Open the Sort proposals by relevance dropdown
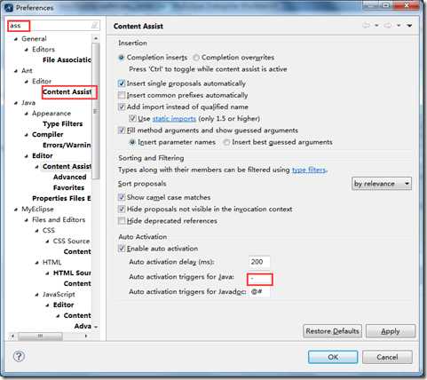427x380 pixels. pos(382,184)
